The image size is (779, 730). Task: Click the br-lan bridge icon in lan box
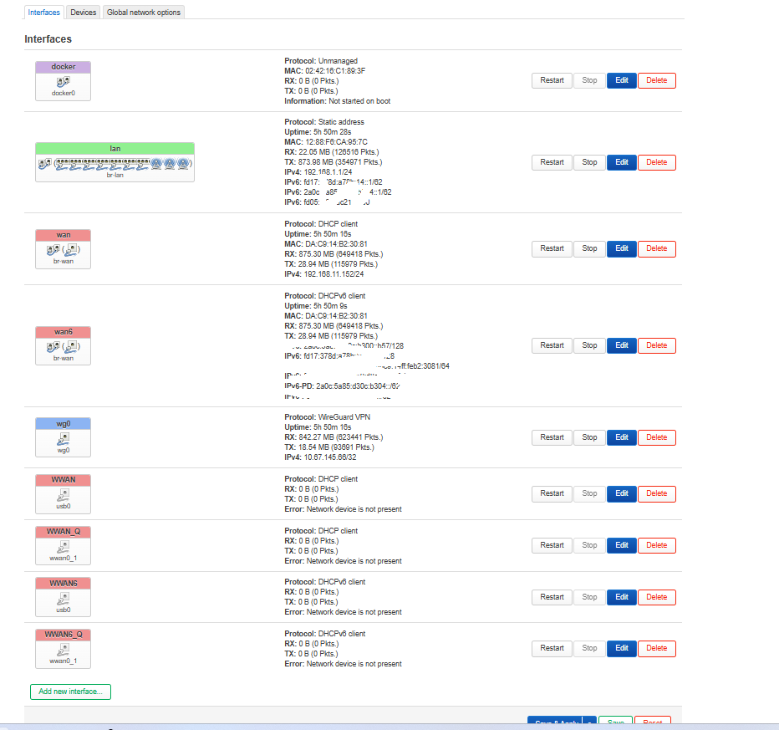(x=43, y=164)
